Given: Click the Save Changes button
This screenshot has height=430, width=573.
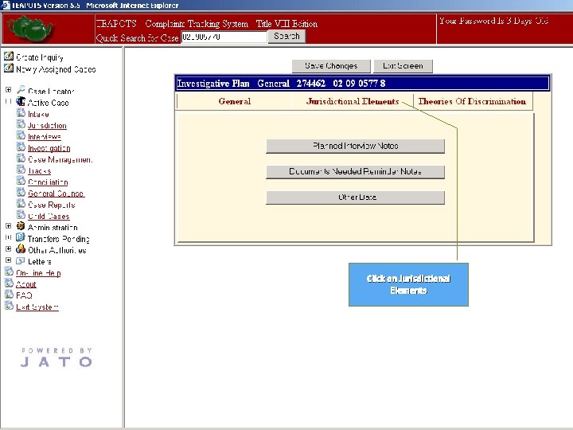Looking at the screenshot, I should [331, 66].
